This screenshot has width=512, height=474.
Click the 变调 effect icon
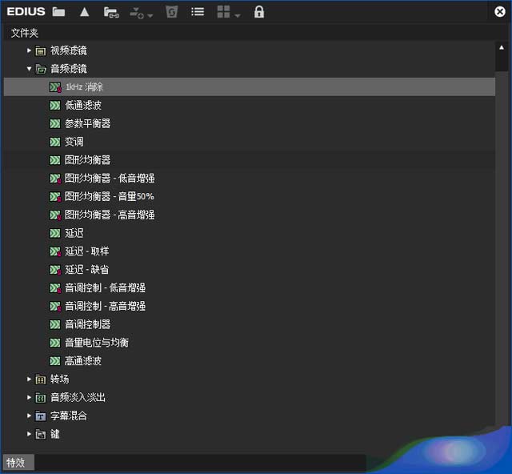(x=55, y=142)
